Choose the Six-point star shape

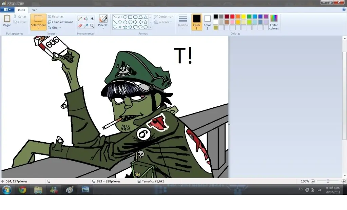[x=130, y=27]
